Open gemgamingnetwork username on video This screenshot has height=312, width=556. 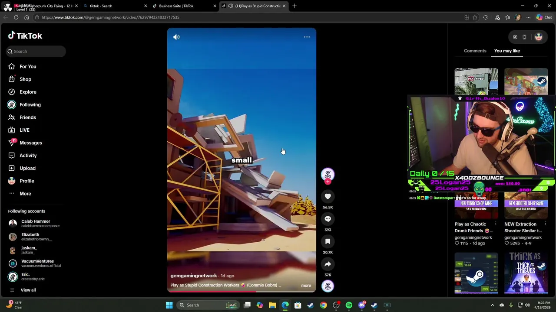(194, 276)
